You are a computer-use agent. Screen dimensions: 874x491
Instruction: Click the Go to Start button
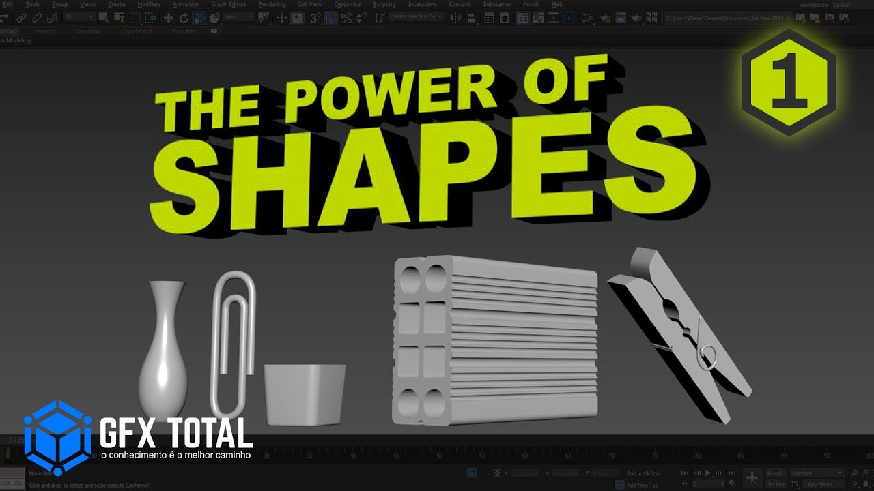click(685, 473)
